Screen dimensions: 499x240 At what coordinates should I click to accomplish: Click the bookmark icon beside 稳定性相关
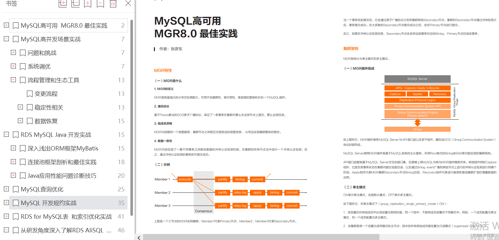pos(30,108)
